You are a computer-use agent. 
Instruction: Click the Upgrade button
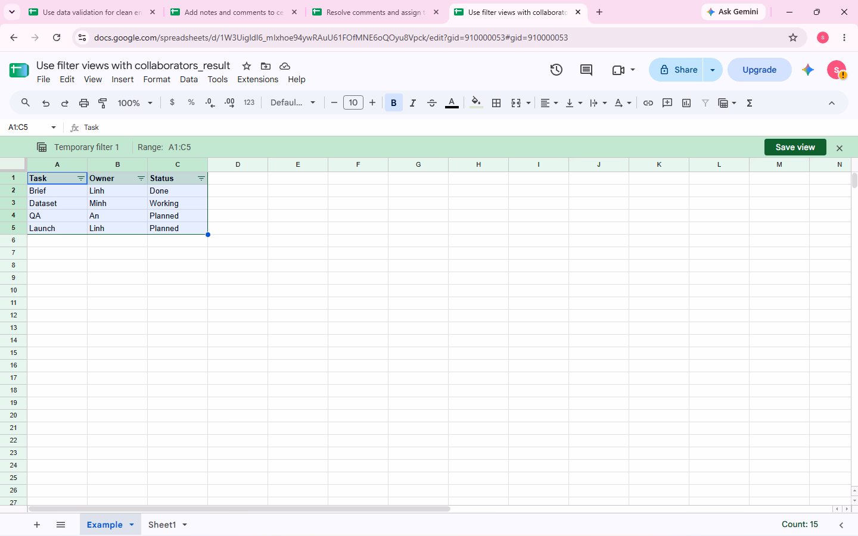click(x=760, y=70)
